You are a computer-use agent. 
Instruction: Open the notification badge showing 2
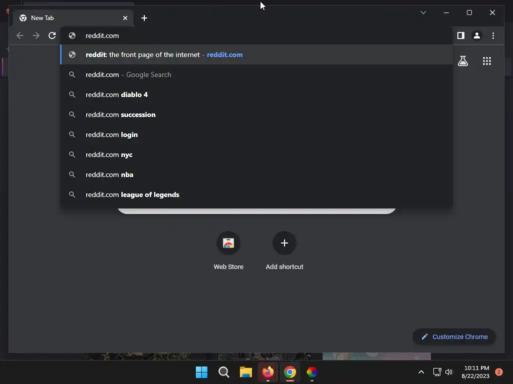click(x=499, y=372)
